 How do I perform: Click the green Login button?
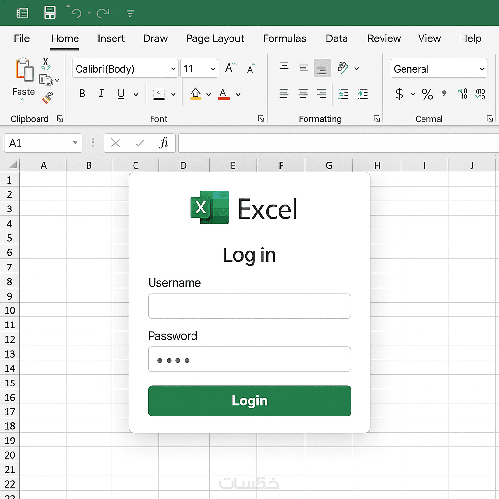pyautogui.click(x=249, y=401)
